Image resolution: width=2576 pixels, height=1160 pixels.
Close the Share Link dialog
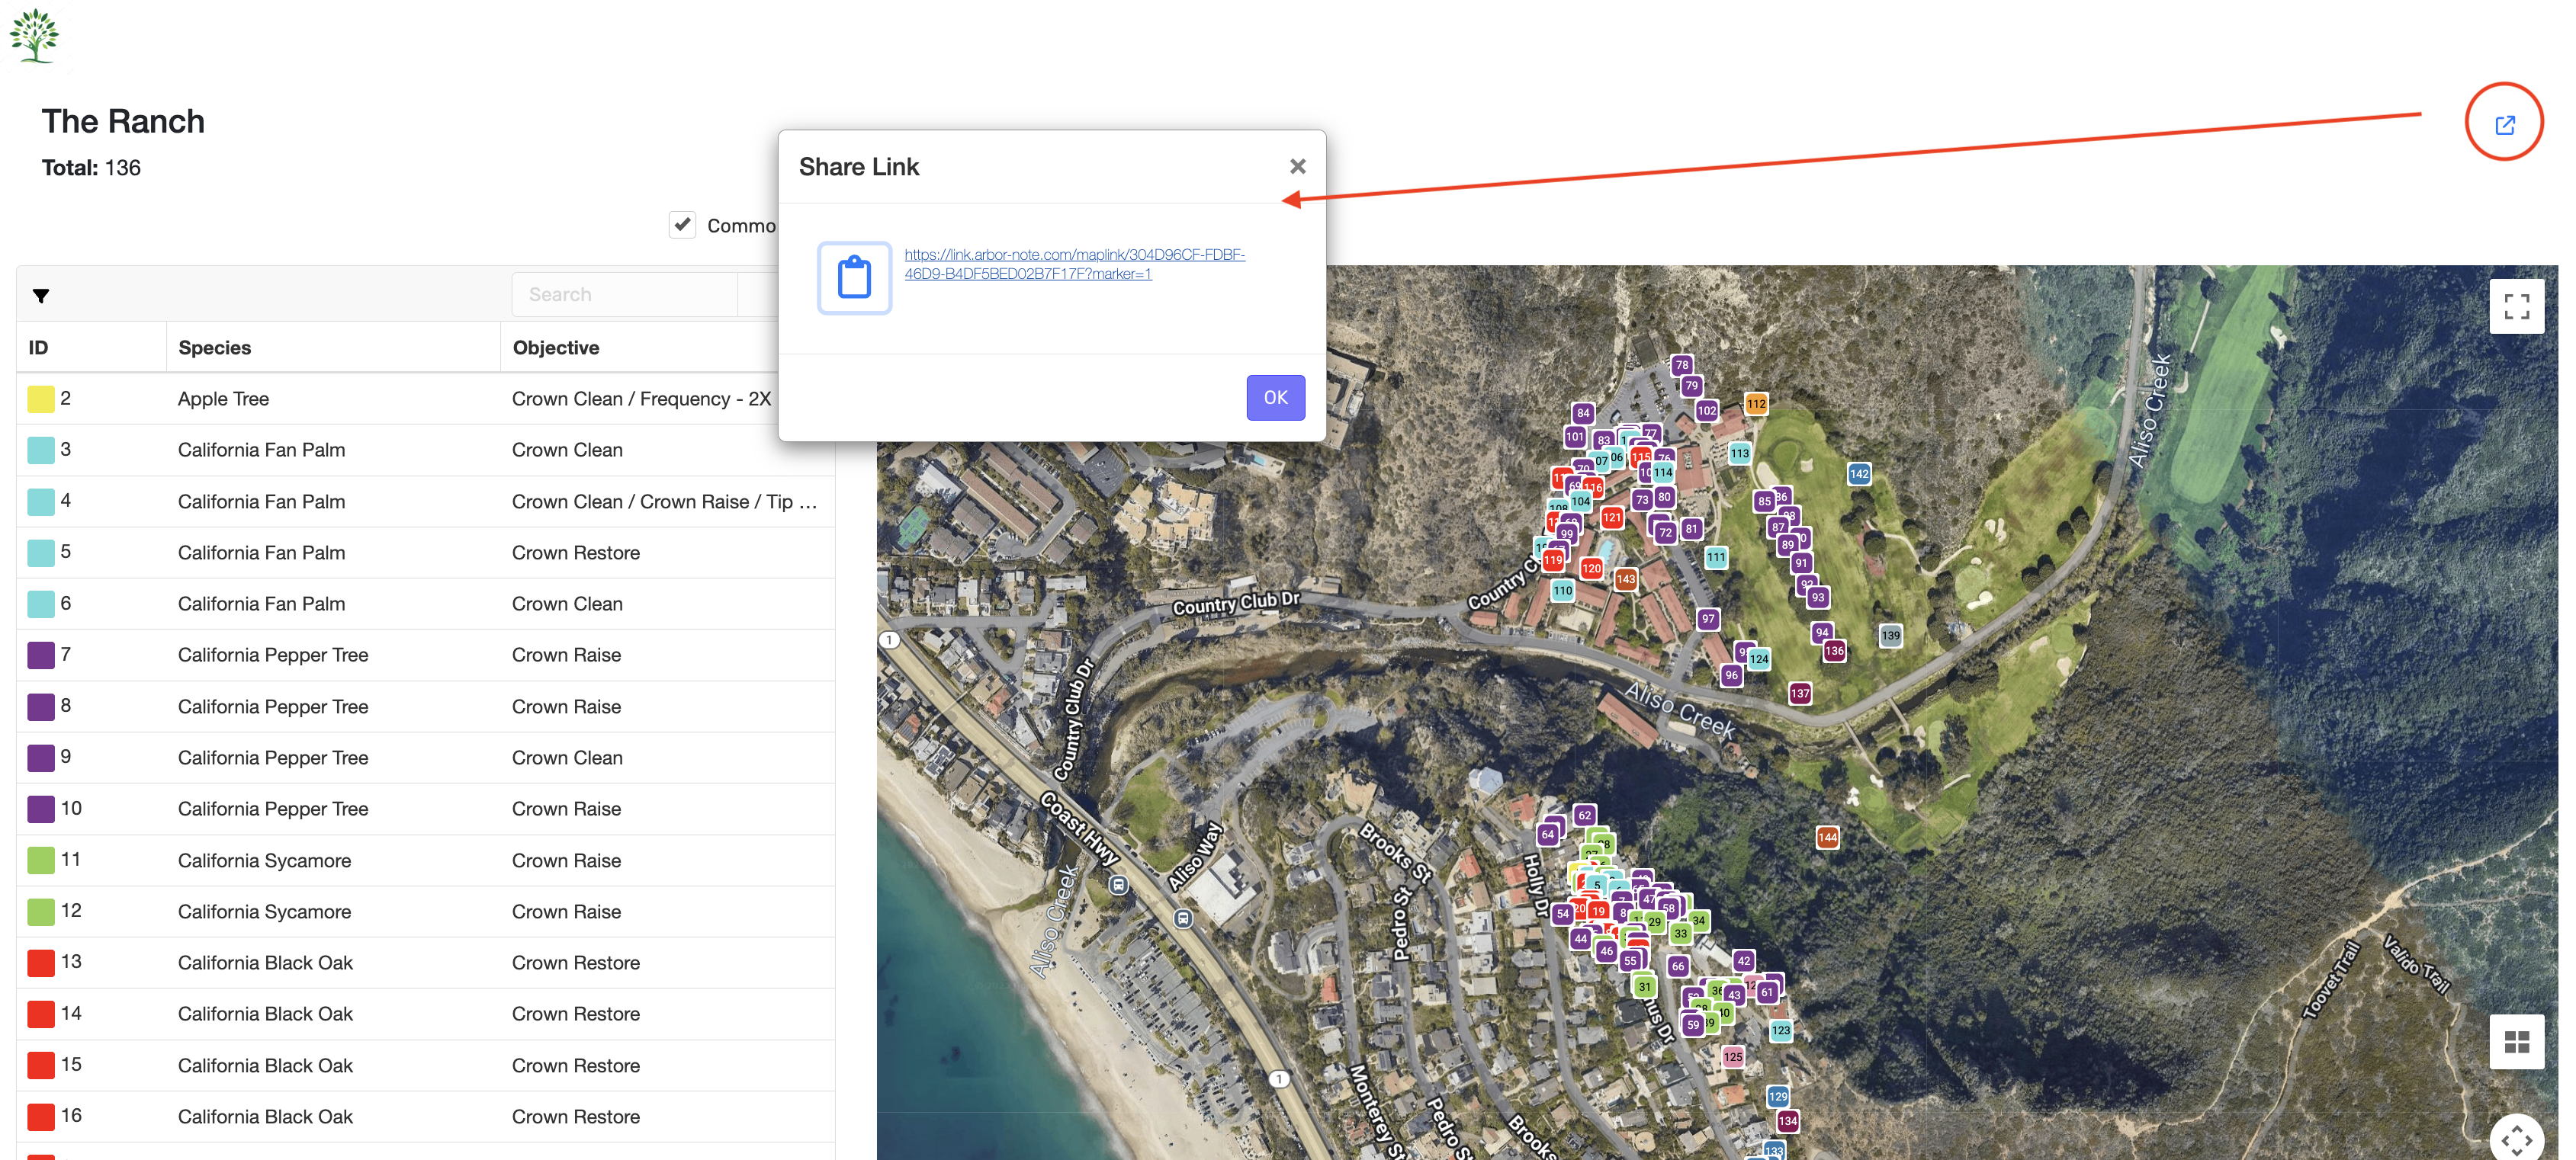point(1297,166)
